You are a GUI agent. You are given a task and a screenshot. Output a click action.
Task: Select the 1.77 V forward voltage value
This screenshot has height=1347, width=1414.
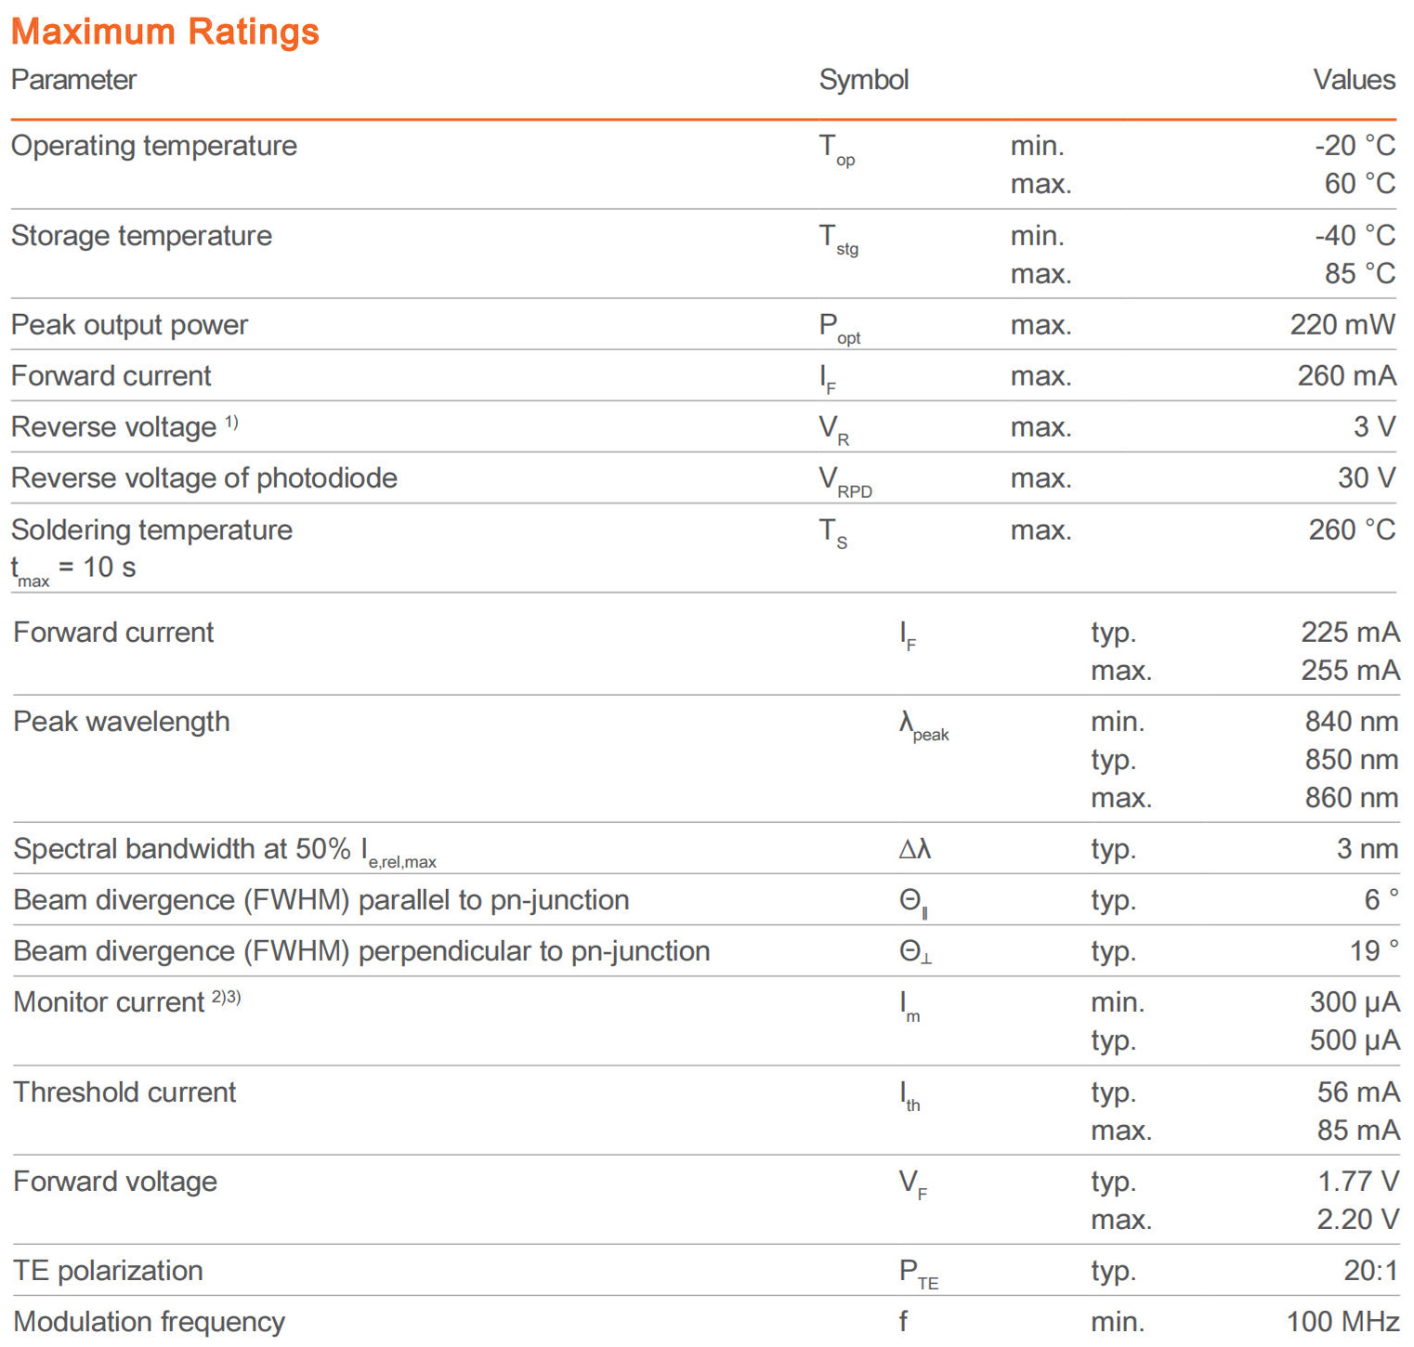click(1357, 1182)
